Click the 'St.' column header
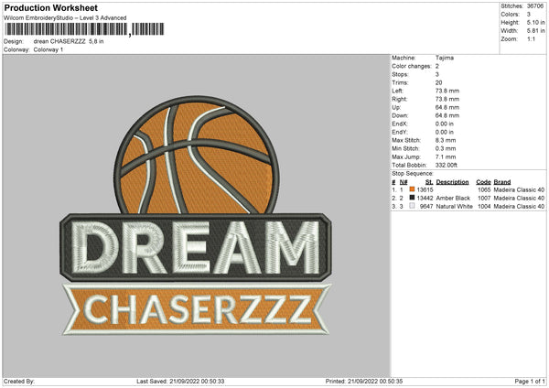 click(x=429, y=182)
